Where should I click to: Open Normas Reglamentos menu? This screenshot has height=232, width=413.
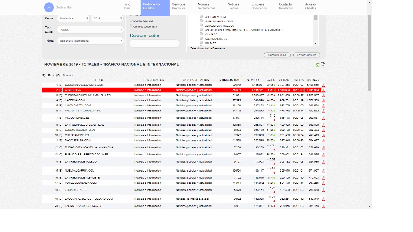207,6
